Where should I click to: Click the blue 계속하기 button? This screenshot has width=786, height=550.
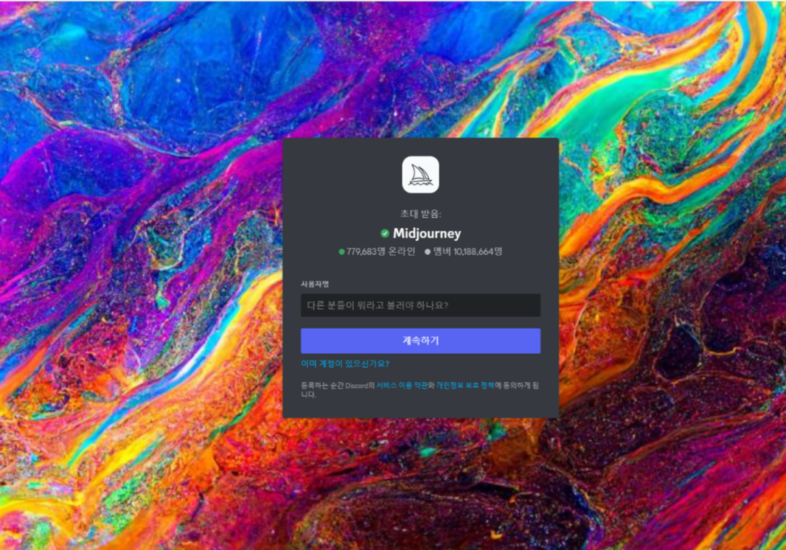pyautogui.click(x=420, y=341)
